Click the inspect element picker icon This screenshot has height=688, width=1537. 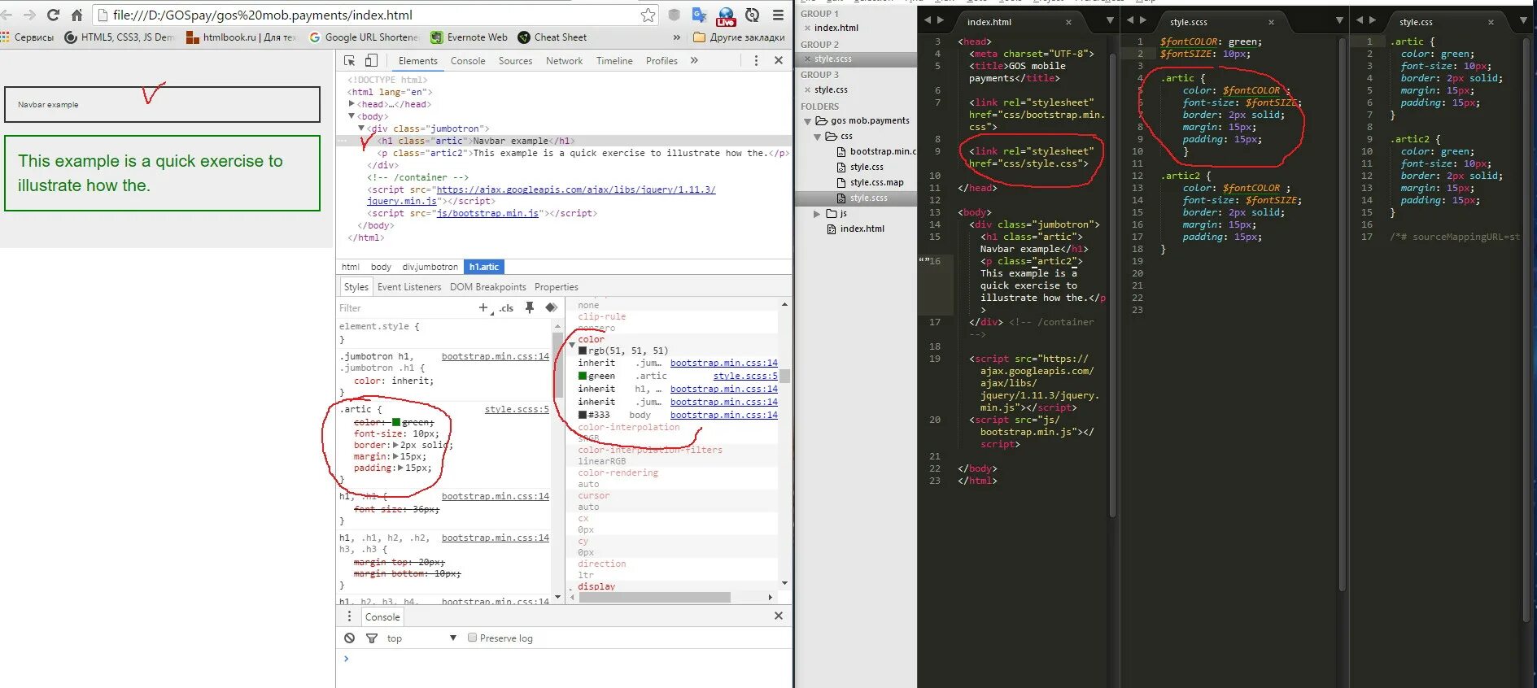tap(350, 60)
